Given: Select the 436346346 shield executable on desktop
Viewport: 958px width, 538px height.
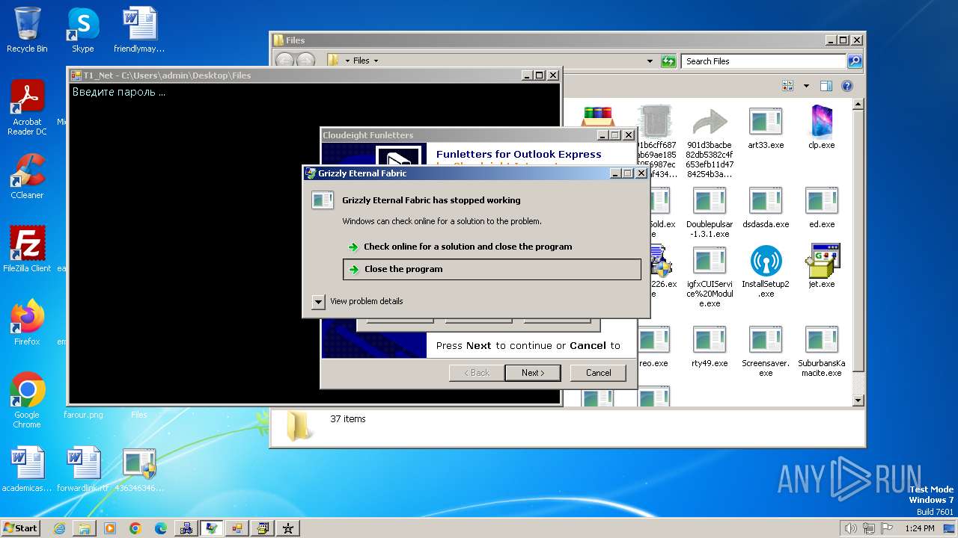Looking at the screenshot, I should [x=139, y=470].
